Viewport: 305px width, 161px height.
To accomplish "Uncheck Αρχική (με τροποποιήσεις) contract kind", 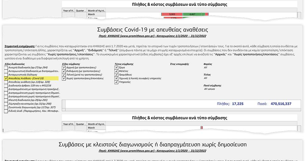I will coord(64,67).
